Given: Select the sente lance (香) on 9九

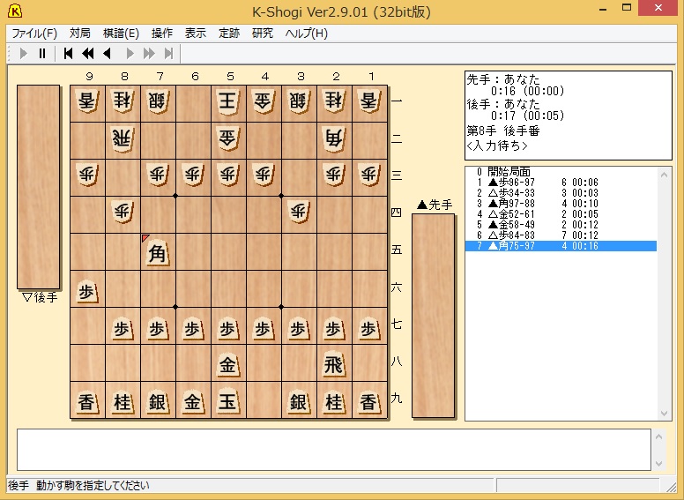Looking at the screenshot, I should tap(87, 400).
